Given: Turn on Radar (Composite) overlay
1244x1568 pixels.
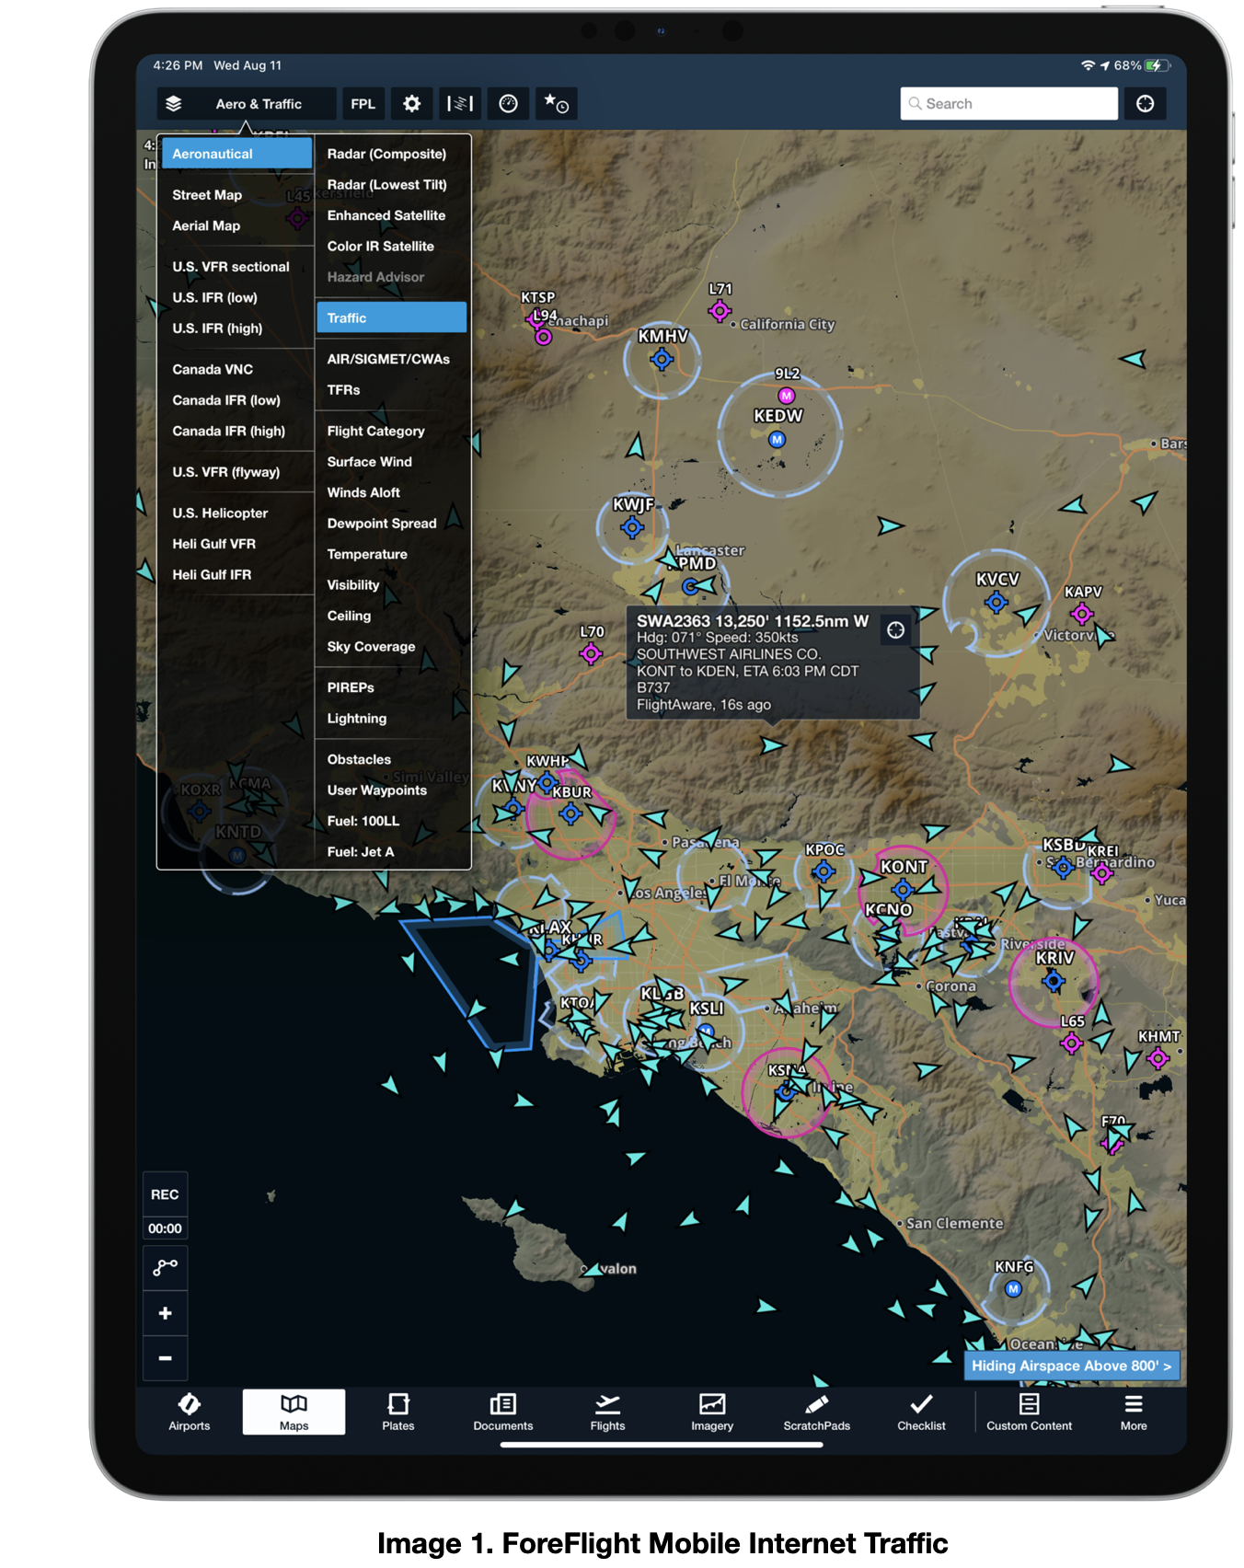Looking at the screenshot, I should click(x=386, y=154).
